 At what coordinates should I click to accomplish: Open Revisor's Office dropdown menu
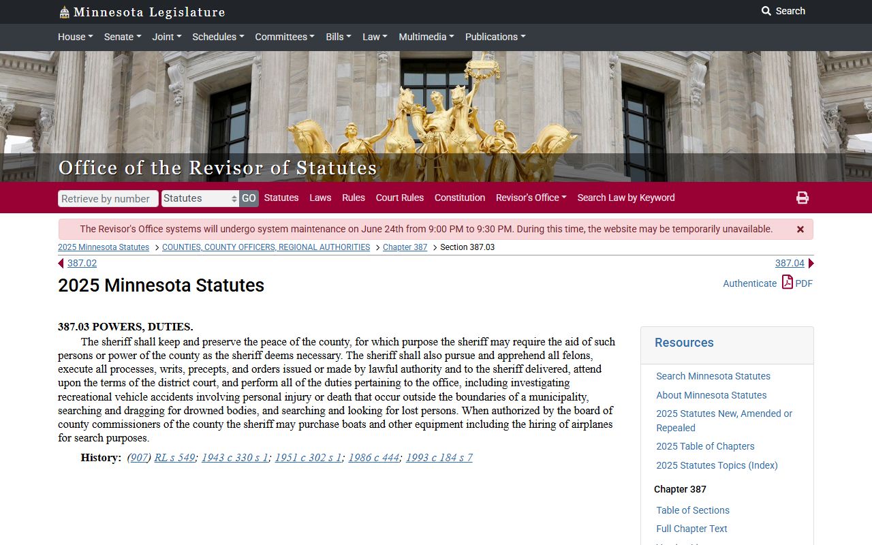click(531, 198)
